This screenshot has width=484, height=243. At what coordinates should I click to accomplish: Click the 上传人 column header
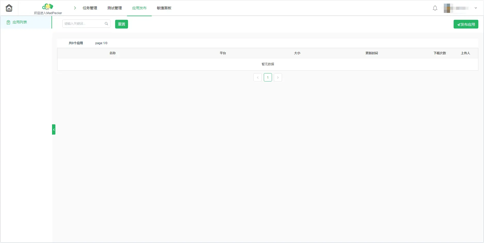click(x=465, y=53)
